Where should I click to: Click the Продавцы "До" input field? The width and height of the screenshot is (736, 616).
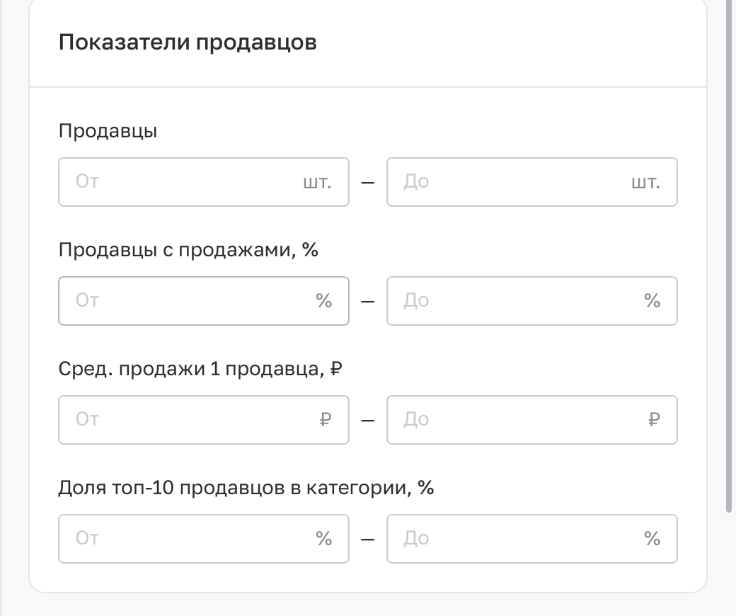click(x=531, y=182)
